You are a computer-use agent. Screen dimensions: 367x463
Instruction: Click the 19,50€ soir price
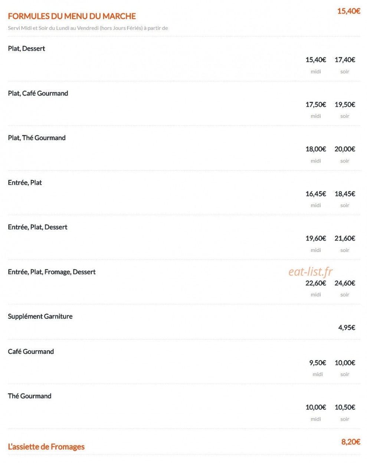pos(345,104)
